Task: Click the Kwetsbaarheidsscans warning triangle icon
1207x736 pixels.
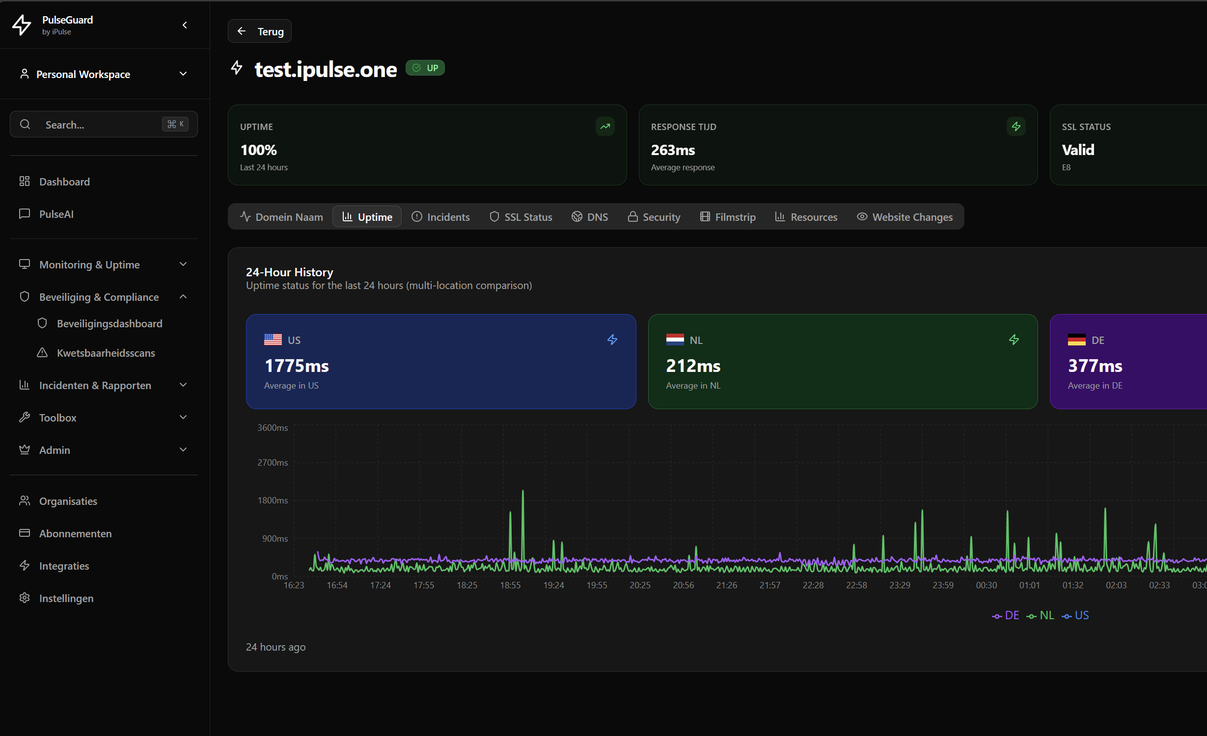Action: click(42, 352)
